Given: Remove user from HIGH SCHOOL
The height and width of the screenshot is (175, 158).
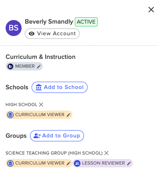Looking at the screenshot, I should [x=41, y=105].
